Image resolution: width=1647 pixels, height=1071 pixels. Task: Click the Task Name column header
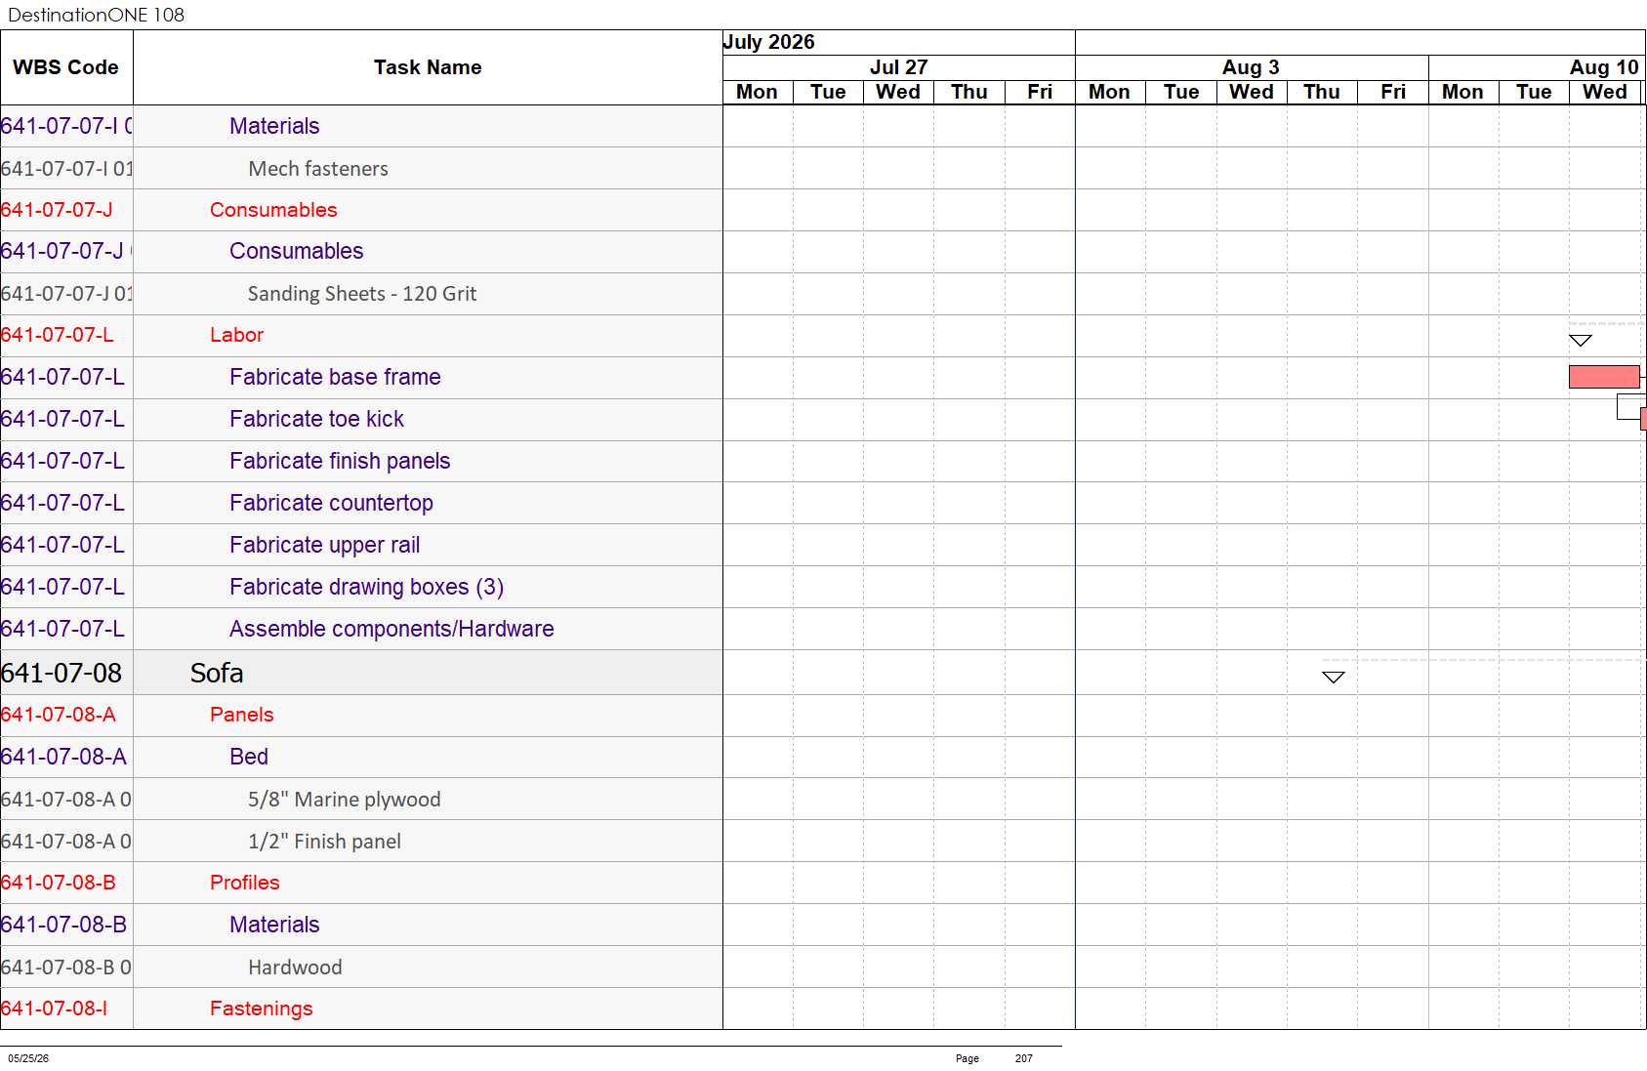428,67
